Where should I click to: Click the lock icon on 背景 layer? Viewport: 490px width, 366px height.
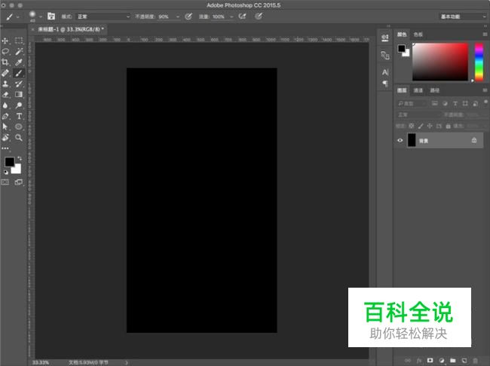473,140
